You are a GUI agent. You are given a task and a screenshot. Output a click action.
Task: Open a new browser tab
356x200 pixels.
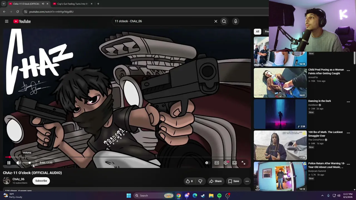[98, 4]
